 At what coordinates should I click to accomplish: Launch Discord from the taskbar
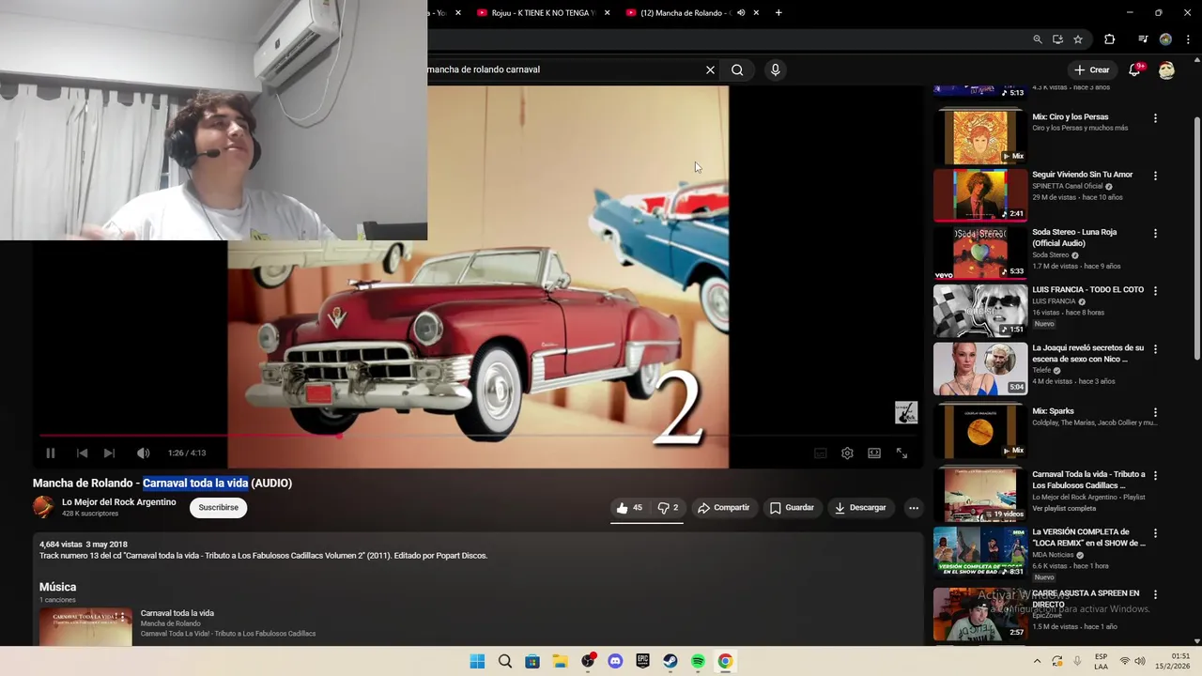pos(615,661)
